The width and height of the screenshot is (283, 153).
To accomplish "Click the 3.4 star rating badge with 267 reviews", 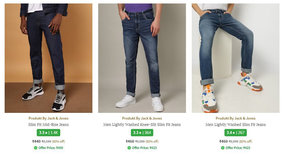I will tap(235, 133).
